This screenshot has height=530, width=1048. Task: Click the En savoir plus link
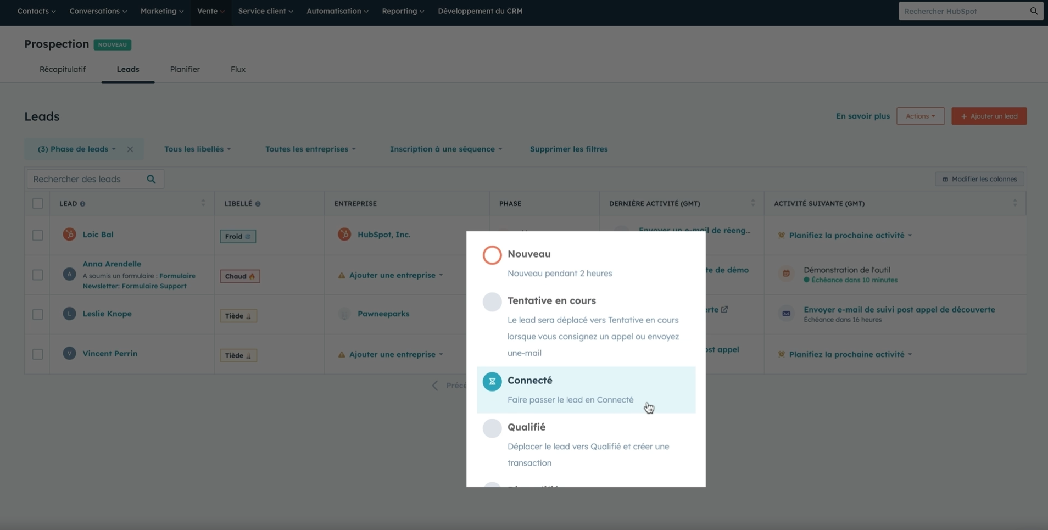(x=862, y=116)
